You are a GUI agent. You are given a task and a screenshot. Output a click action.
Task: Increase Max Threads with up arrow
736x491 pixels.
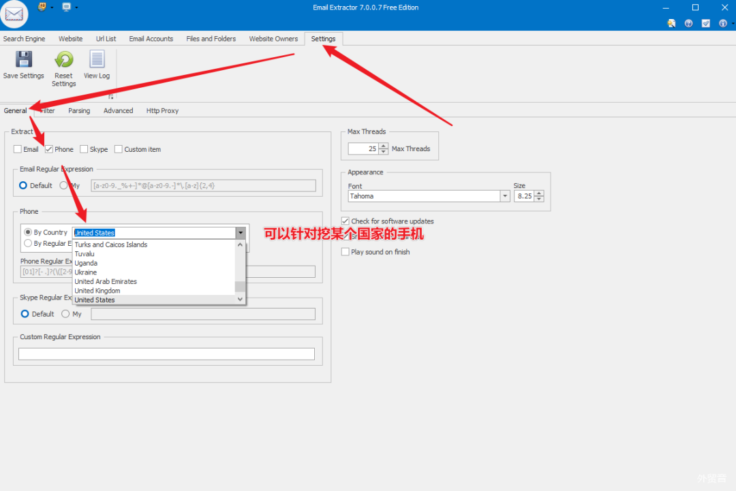[x=384, y=146]
